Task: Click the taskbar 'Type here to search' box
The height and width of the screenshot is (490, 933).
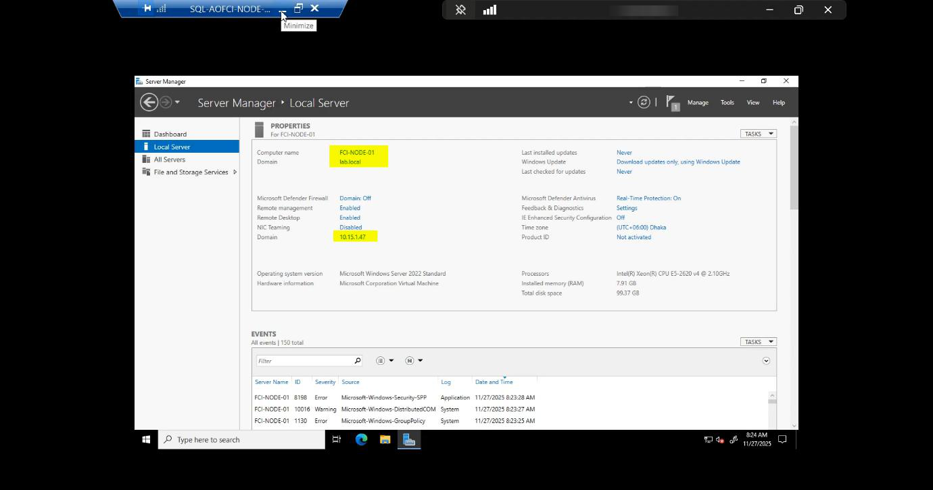Action: (241, 439)
